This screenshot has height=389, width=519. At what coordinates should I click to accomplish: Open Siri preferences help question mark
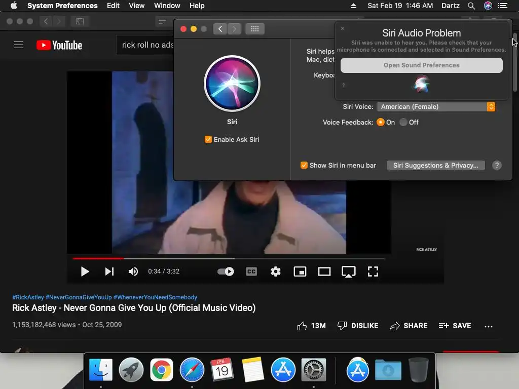pyautogui.click(x=497, y=166)
